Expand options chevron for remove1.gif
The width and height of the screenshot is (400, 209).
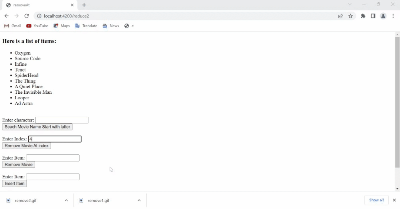[x=139, y=200]
